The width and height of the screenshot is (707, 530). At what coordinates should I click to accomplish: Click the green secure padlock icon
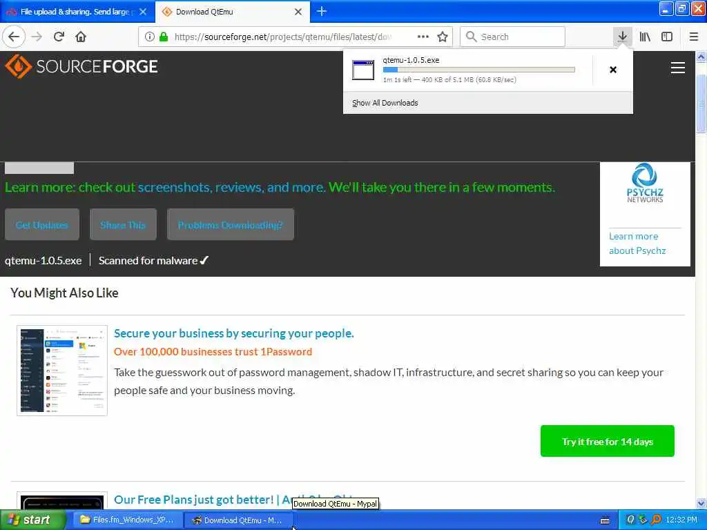coord(164,37)
